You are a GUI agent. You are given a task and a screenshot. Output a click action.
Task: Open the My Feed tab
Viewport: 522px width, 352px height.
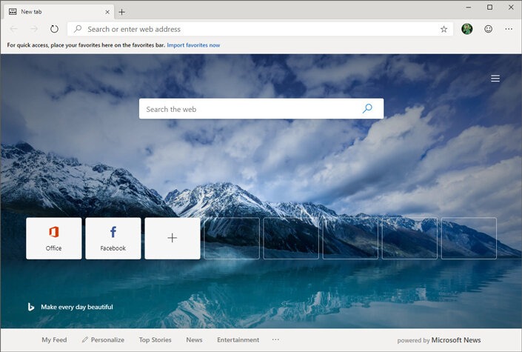(54, 339)
